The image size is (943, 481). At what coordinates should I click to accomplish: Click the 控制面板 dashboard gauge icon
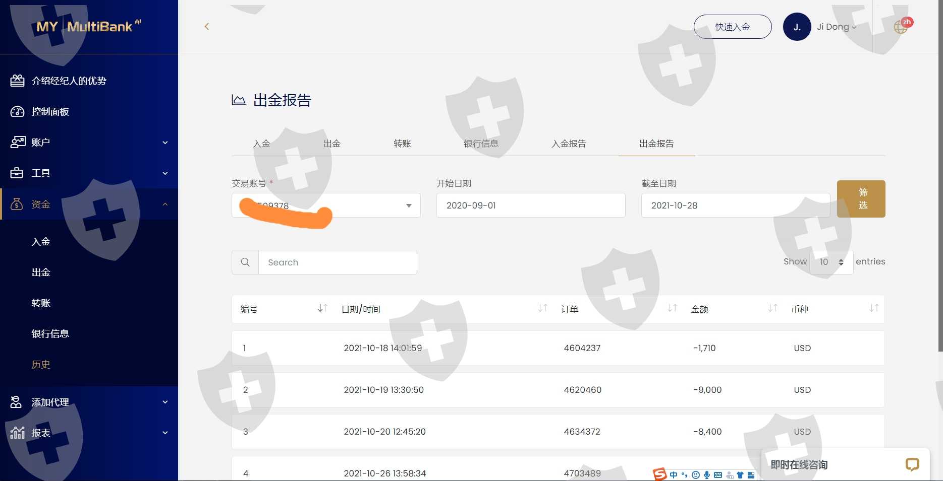[17, 111]
